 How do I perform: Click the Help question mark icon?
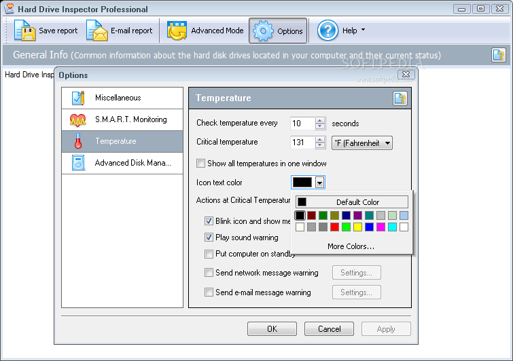pyautogui.click(x=328, y=31)
